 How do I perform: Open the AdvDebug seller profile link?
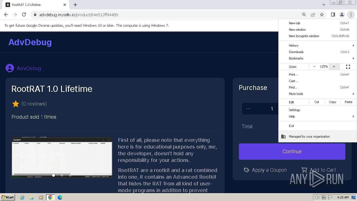pyautogui.click(x=29, y=68)
